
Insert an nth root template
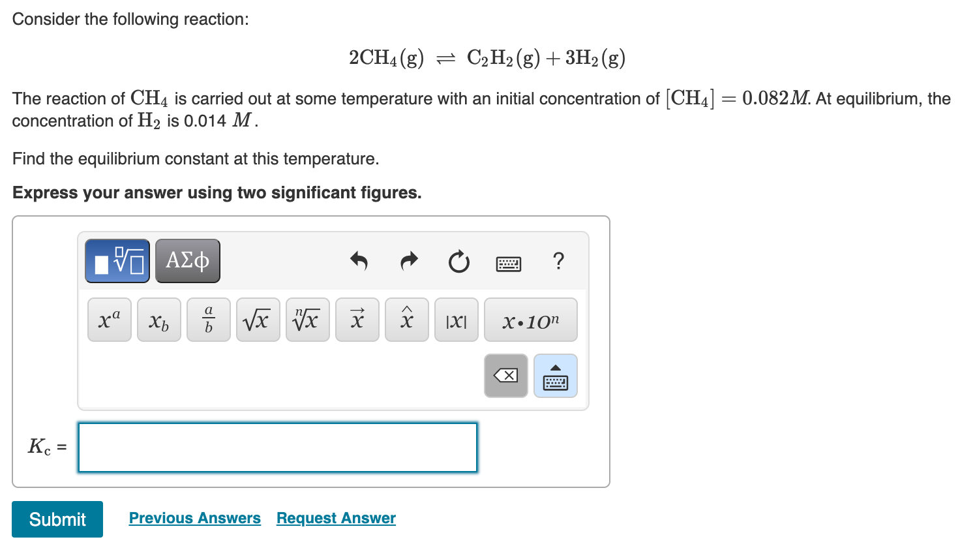(x=307, y=319)
